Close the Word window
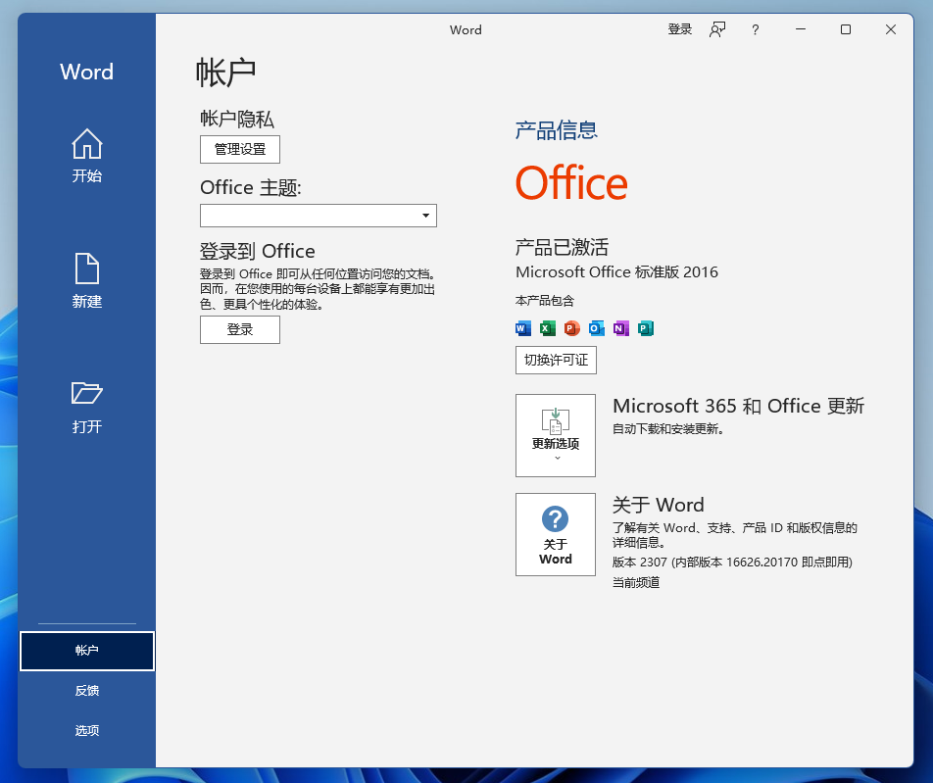 tap(891, 29)
